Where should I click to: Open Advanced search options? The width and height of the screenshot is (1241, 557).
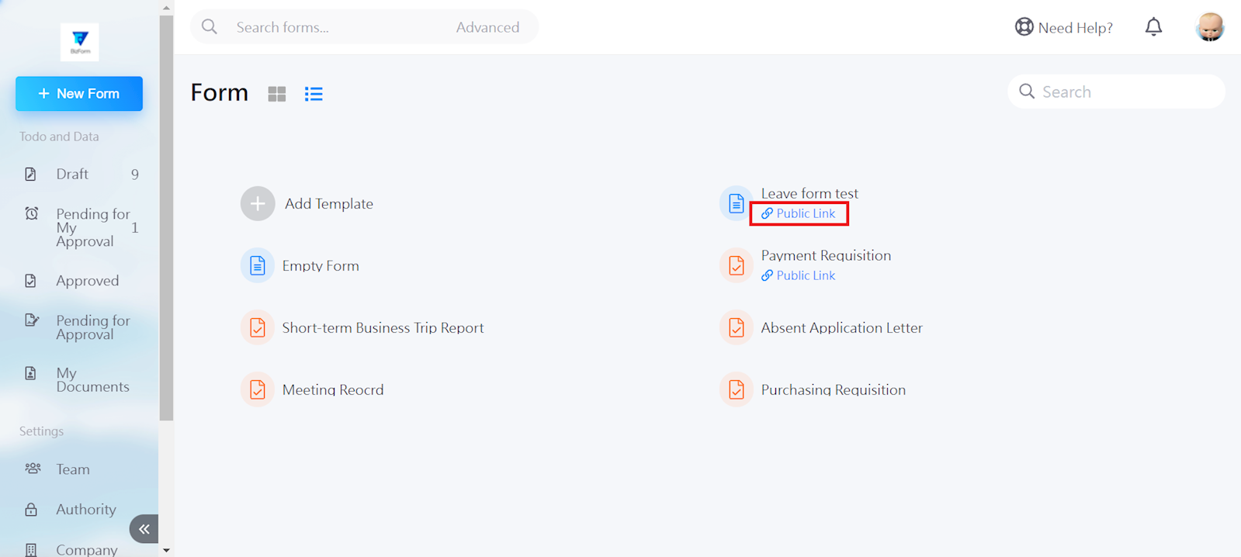coord(487,27)
